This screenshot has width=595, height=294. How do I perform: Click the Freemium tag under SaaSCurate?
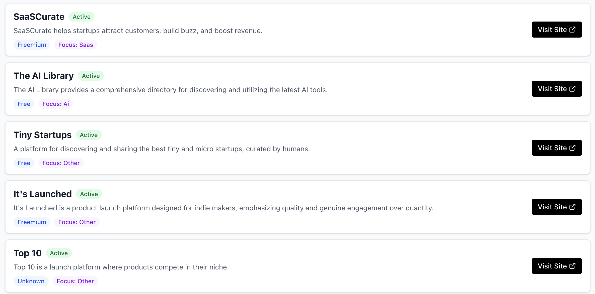32,45
